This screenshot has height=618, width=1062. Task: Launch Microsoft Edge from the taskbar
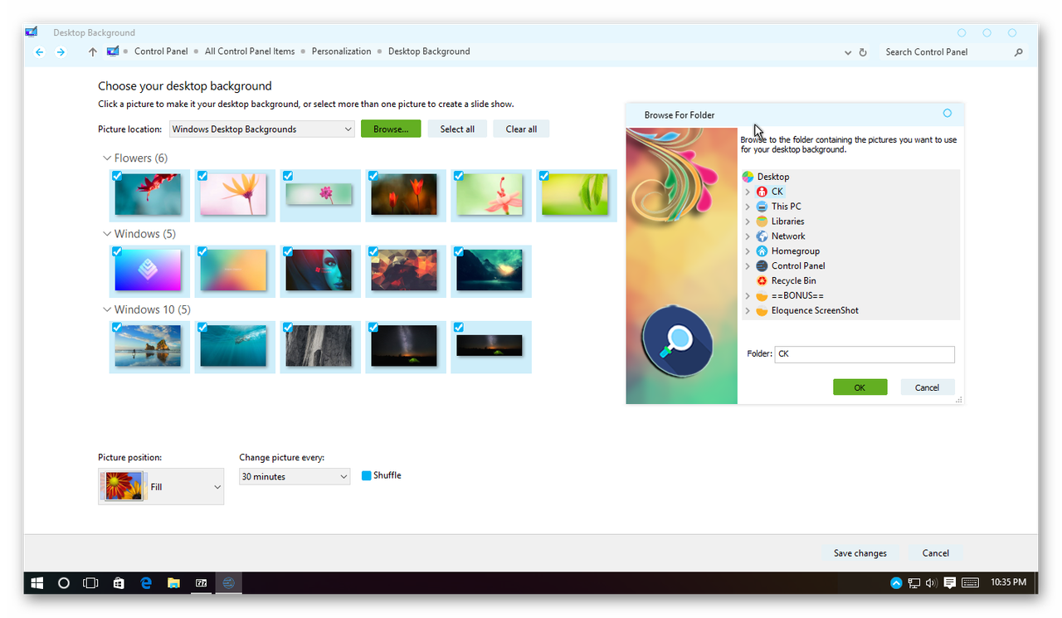pos(146,583)
